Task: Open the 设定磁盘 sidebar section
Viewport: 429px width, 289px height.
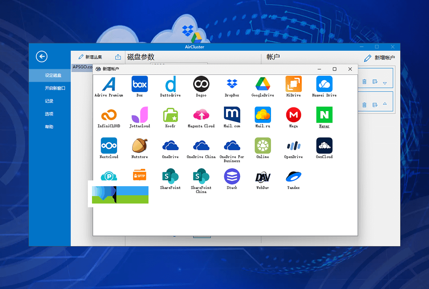Action: (50, 75)
